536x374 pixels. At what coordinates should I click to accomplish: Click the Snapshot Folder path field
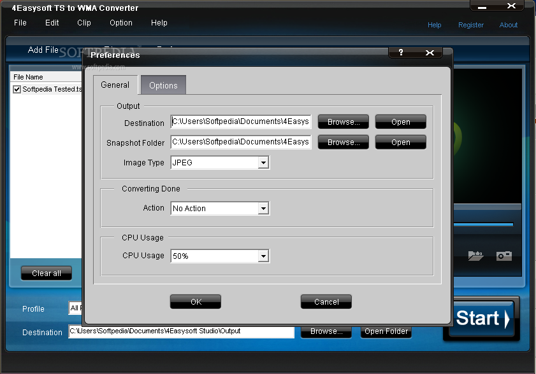241,142
